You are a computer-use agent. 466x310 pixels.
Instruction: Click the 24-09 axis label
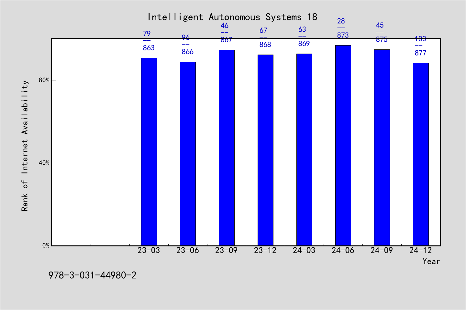pyautogui.click(x=382, y=250)
